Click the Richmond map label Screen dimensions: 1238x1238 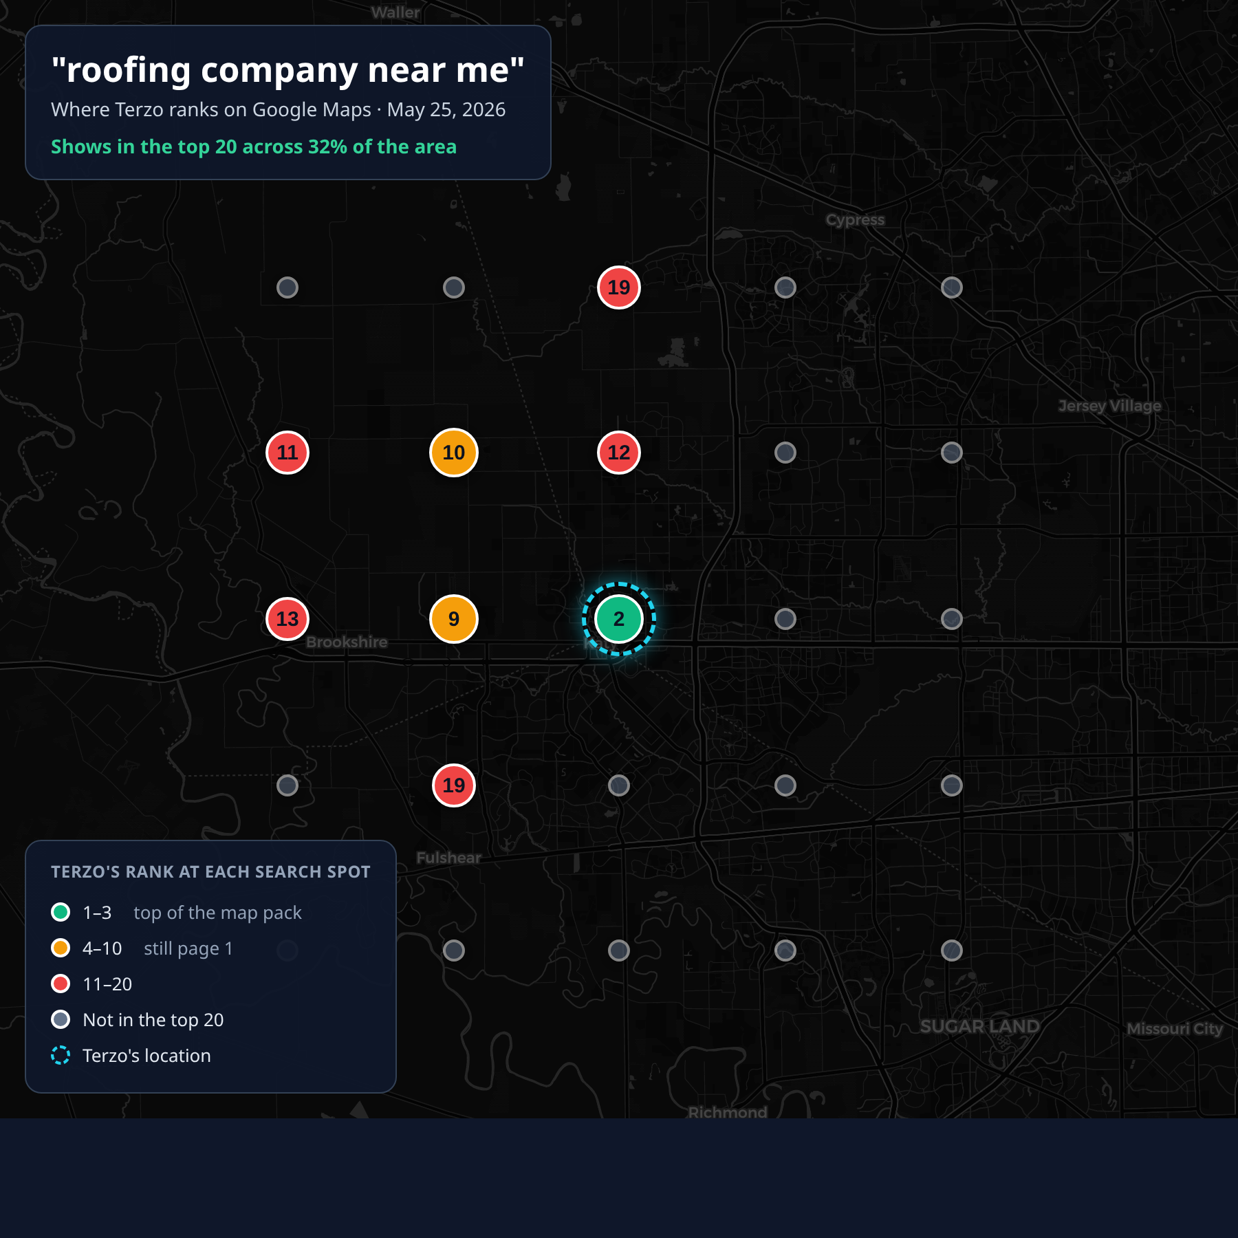point(728,1112)
